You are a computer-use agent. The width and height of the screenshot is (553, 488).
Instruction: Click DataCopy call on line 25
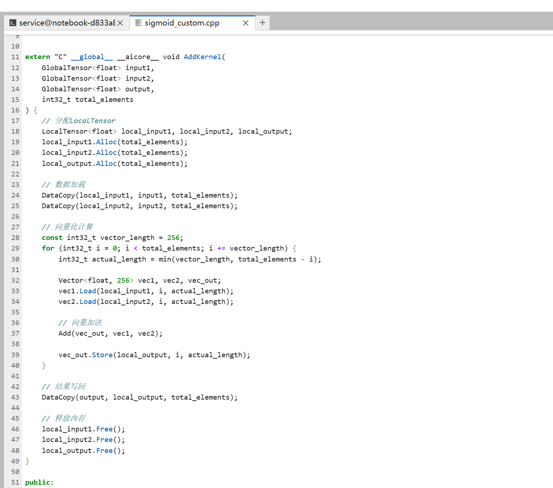pyautogui.click(x=140, y=206)
